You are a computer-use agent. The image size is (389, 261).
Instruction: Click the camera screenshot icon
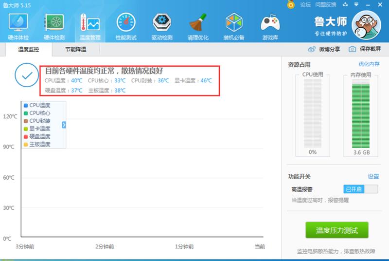pos(352,49)
